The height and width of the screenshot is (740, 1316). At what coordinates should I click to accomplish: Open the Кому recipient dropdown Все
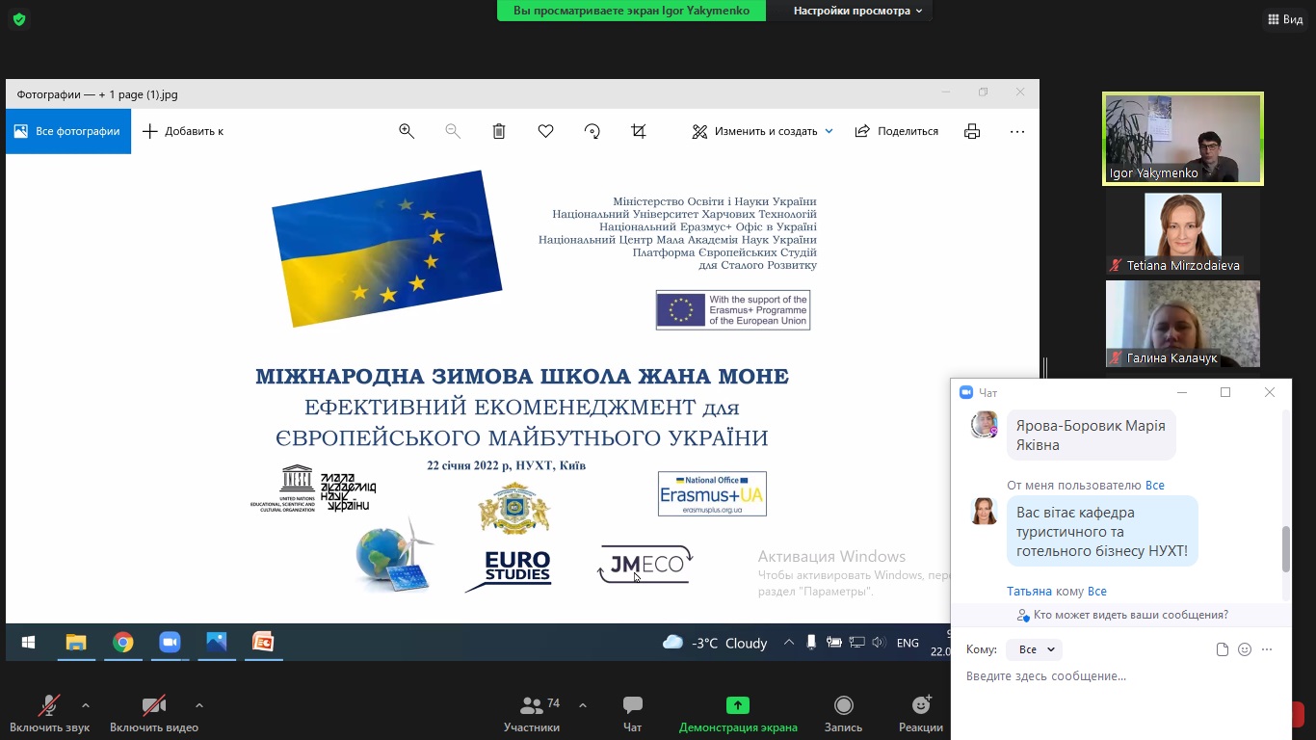pyautogui.click(x=1034, y=649)
